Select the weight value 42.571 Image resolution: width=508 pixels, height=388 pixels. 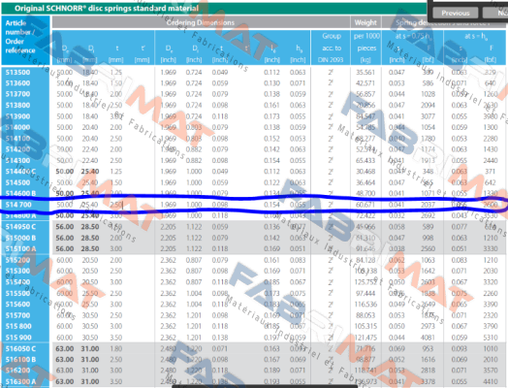click(x=365, y=83)
